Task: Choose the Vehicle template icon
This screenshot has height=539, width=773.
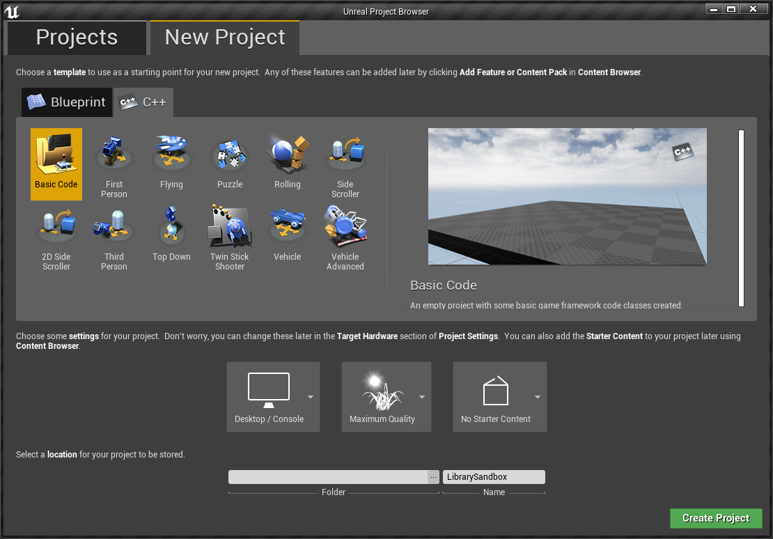Action: pyautogui.click(x=288, y=225)
